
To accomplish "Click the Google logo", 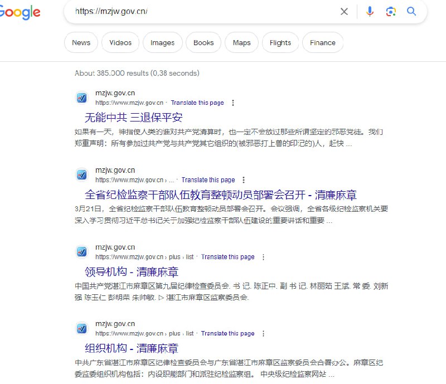I will pos(18,12).
